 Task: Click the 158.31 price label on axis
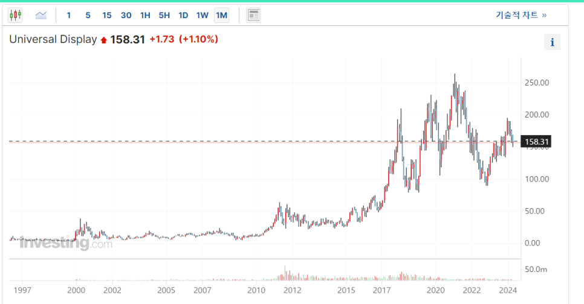(536, 142)
